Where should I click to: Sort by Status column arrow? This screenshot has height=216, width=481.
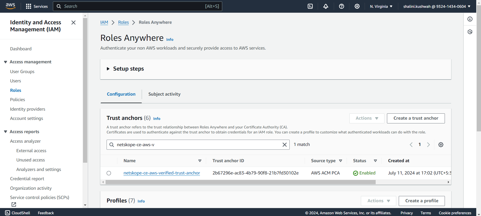point(375,161)
